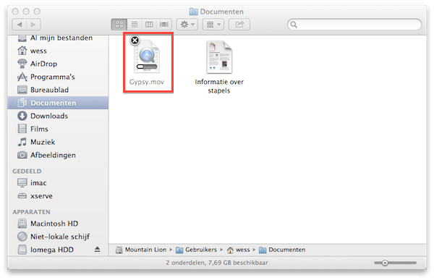Cancel Gypsy.mov copy with the X badge
This screenshot has height=280, width=434.
tap(135, 41)
